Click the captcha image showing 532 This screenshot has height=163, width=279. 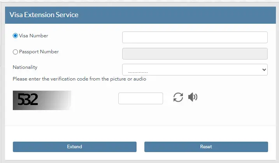coord(42,100)
